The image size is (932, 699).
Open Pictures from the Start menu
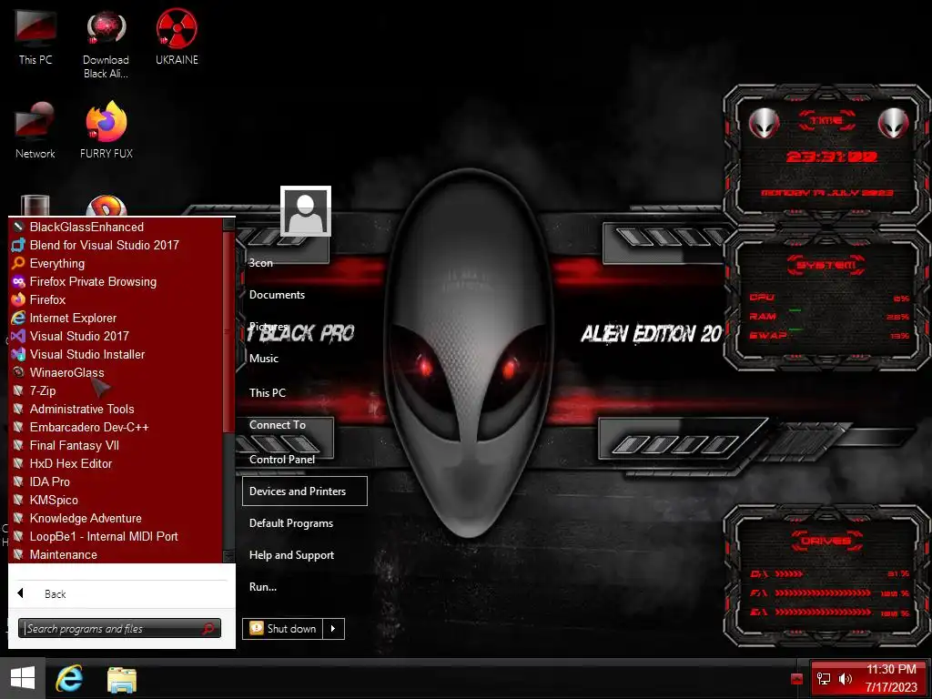point(268,327)
